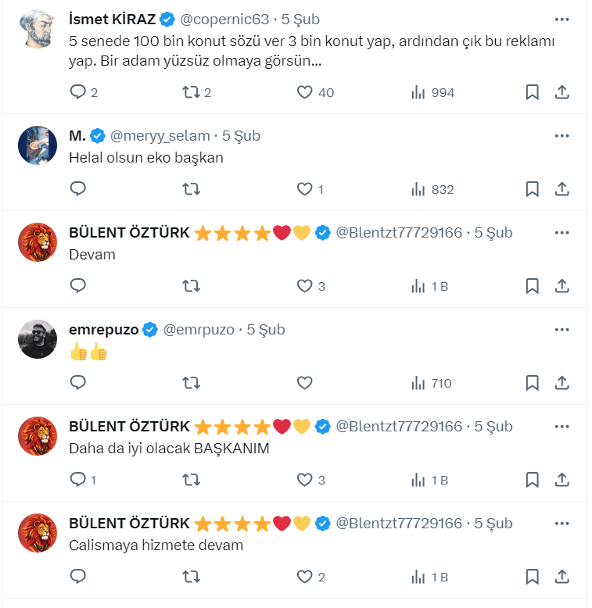Like the İsmet KİRAZ tweet
The height and width of the screenshot is (608, 592).
tap(305, 92)
